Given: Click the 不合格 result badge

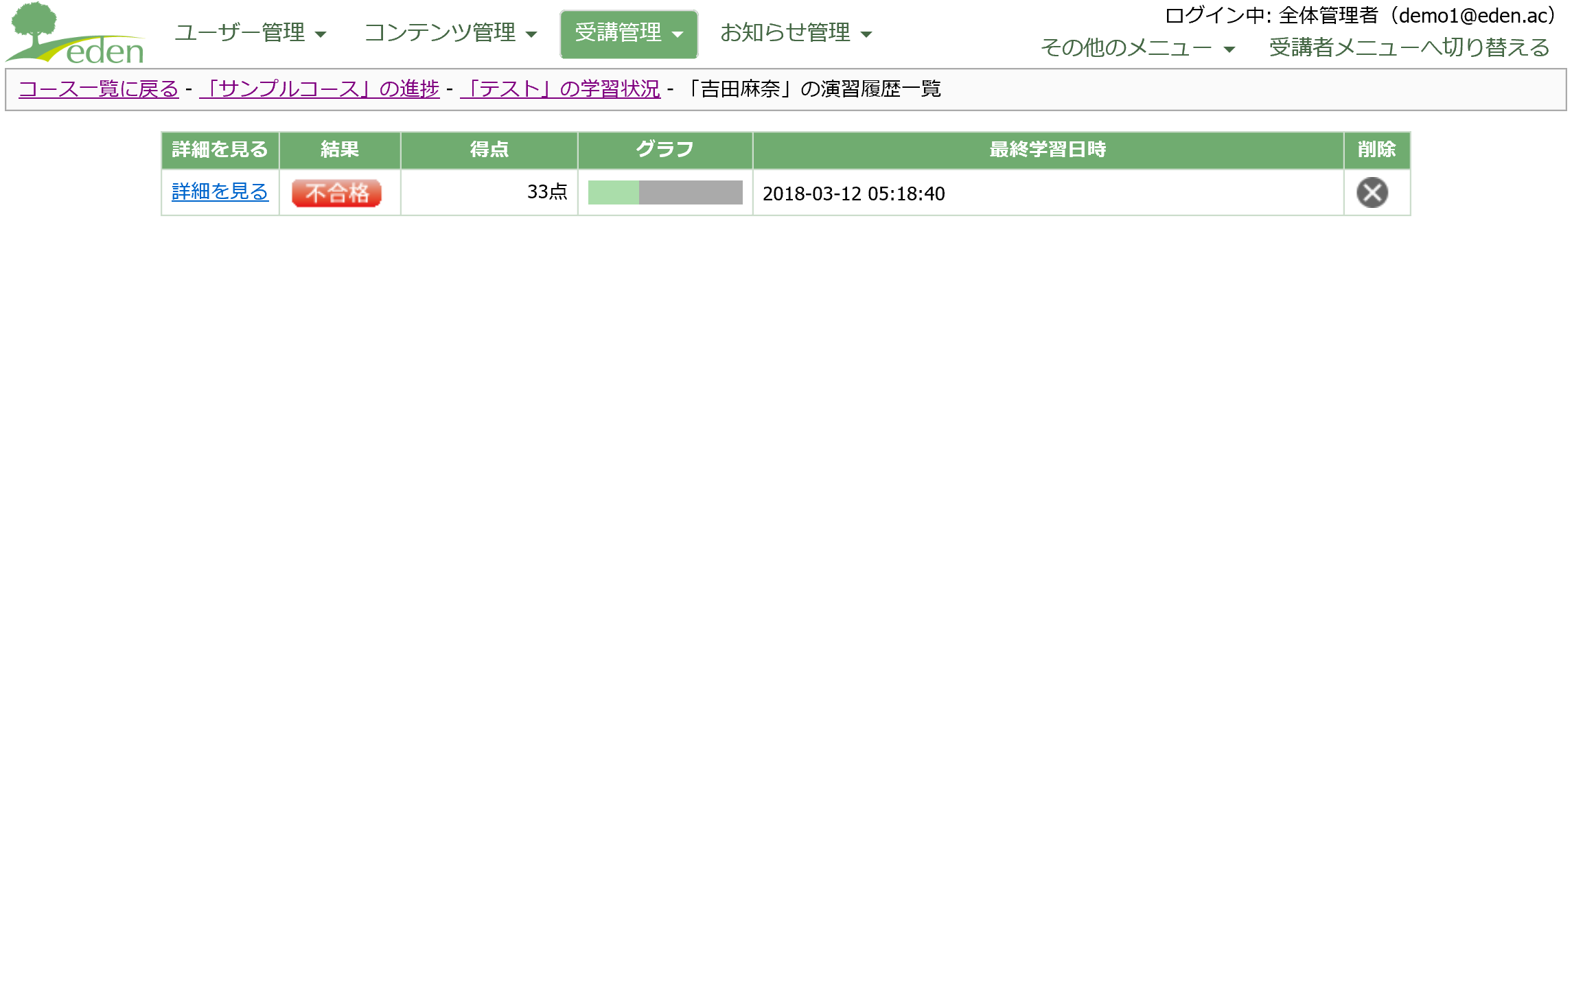Looking at the screenshot, I should coord(336,193).
